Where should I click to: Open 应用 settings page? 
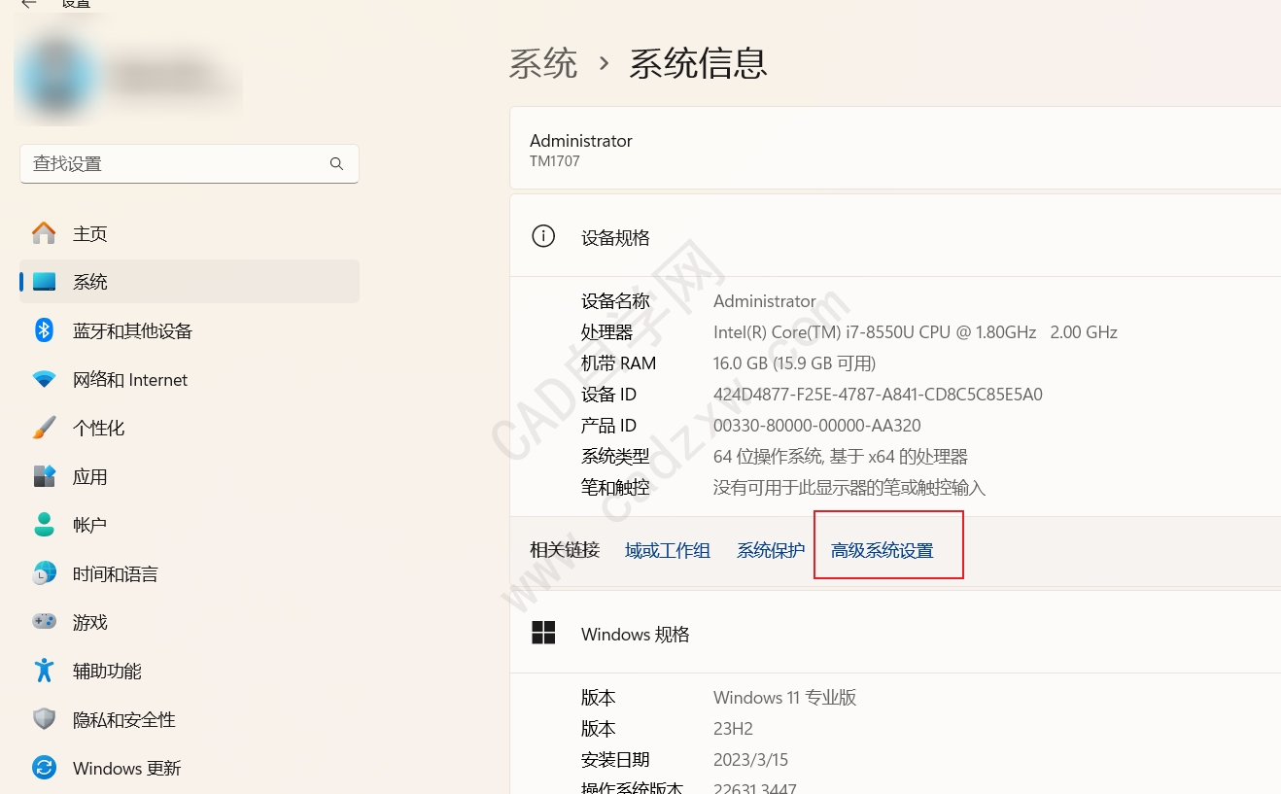[190, 476]
